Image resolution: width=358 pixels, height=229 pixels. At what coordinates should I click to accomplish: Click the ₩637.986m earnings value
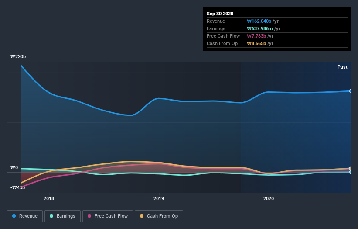(x=259, y=28)
